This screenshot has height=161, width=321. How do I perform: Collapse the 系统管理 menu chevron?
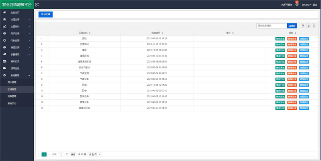(29, 75)
